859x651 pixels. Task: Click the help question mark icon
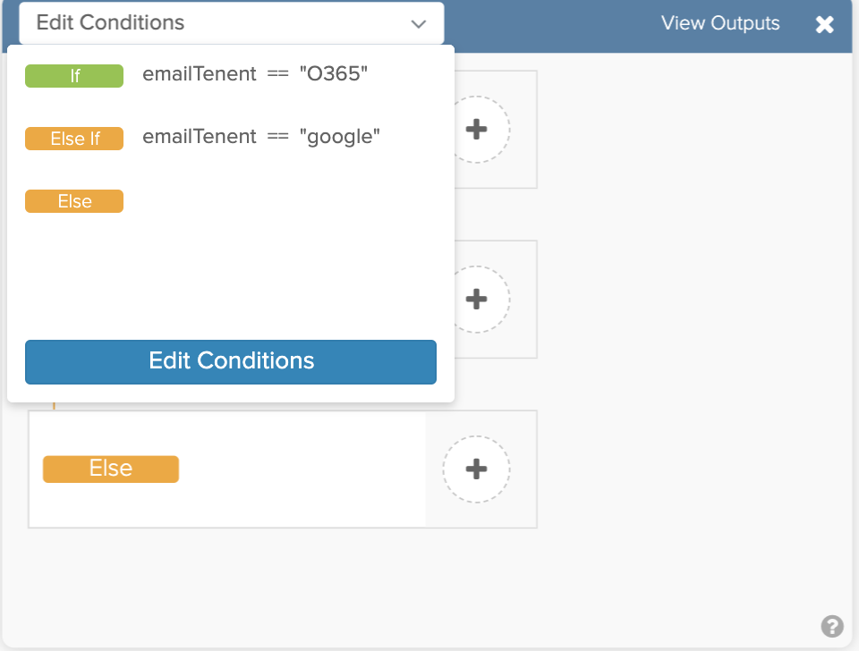point(832,626)
